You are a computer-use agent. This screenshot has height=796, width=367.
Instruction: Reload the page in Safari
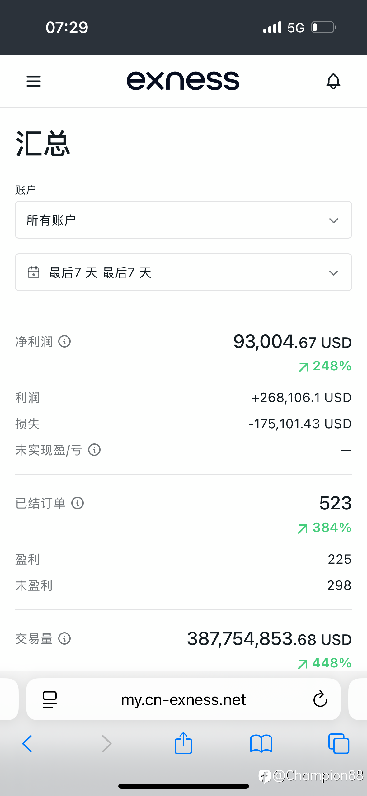pyautogui.click(x=320, y=699)
